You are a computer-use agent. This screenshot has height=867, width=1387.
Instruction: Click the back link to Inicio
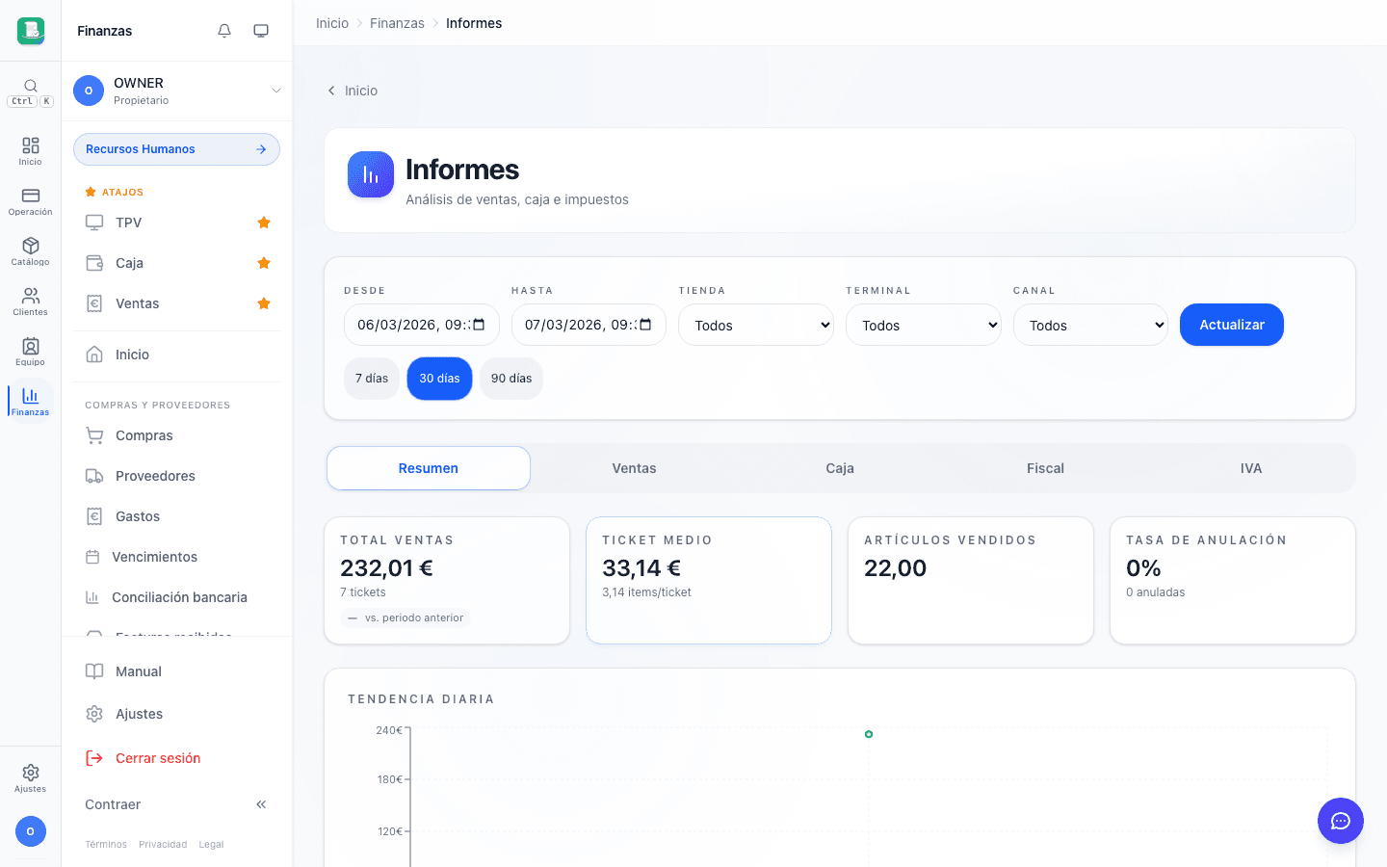[353, 91]
